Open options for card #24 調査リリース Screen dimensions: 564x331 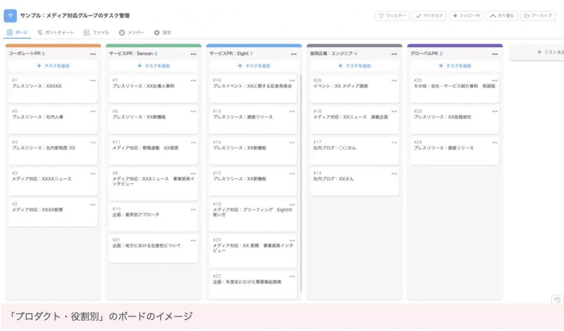point(495,142)
